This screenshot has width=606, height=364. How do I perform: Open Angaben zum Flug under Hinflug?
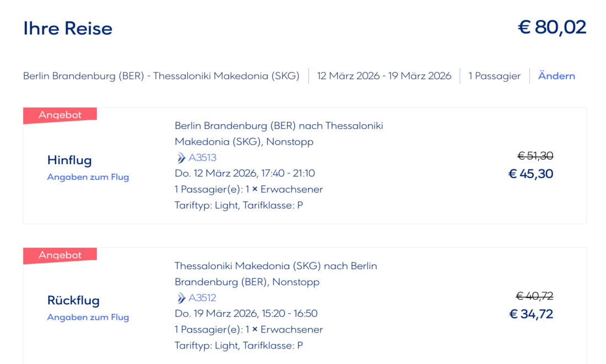pos(88,177)
